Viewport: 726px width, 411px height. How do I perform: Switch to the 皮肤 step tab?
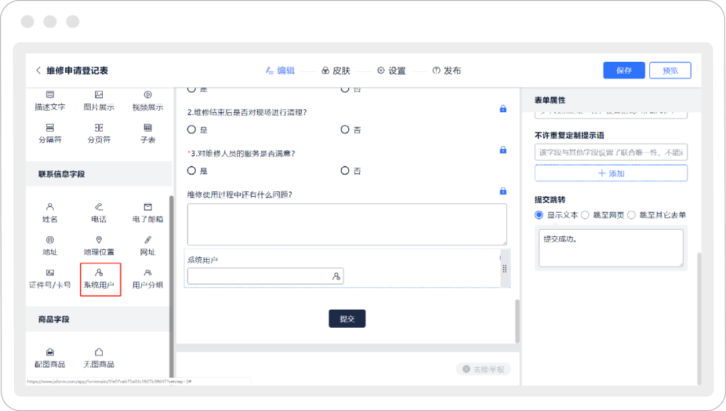335,71
